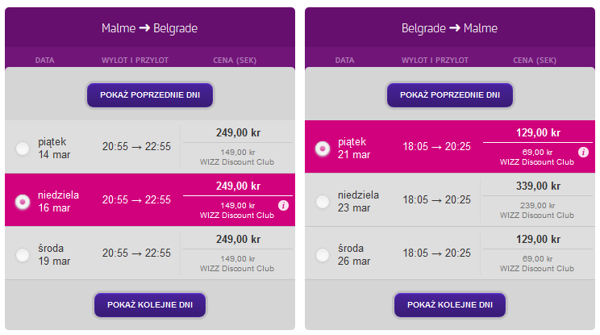600x335 pixels.
Task: Show next days for Malme to Belgrade
Action: point(150,305)
